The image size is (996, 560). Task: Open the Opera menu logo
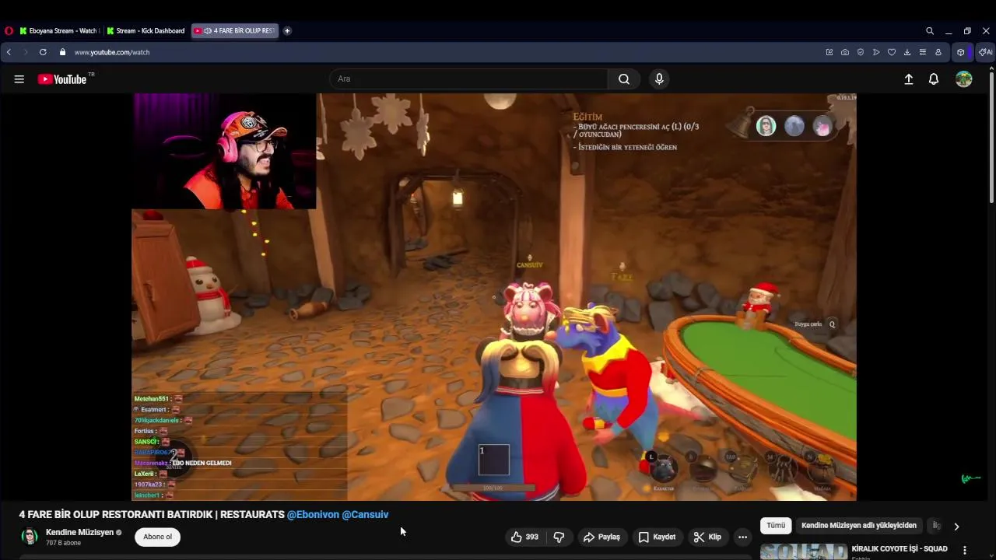point(9,31)
